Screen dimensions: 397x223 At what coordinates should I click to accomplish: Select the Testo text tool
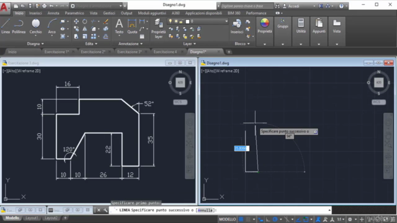(x=119, y=26)
